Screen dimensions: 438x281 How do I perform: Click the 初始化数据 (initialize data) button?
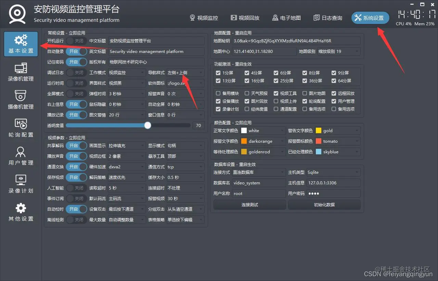(x=324, y=205)
